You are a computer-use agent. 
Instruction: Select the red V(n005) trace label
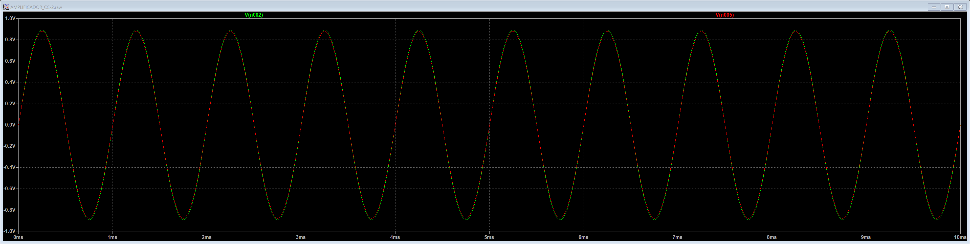pos(724,15)
